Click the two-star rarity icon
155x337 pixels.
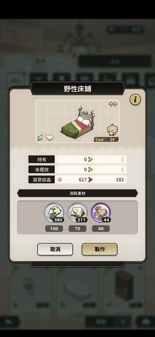click(113, 104)
